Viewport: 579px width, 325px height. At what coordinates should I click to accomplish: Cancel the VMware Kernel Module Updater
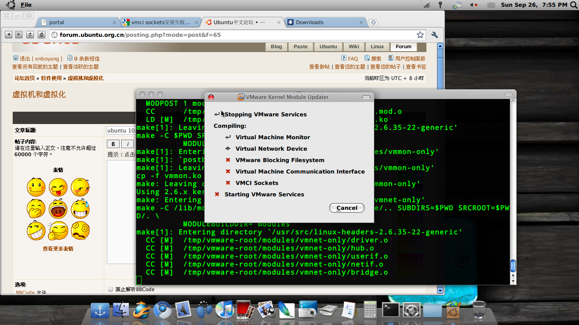(347, 208)
